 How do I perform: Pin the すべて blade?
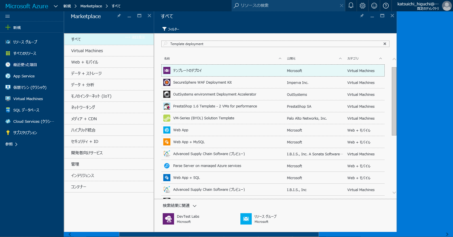point(362,16)
